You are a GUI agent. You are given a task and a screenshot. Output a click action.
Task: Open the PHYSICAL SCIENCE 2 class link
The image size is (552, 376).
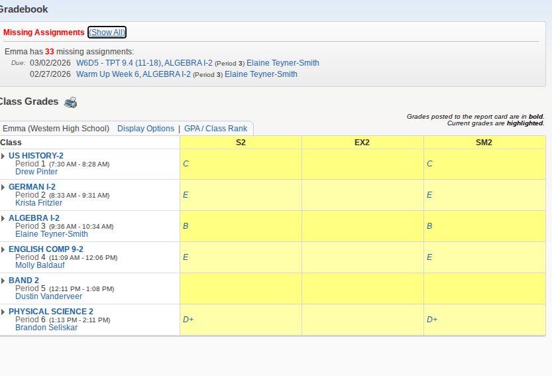pos(50,312)
